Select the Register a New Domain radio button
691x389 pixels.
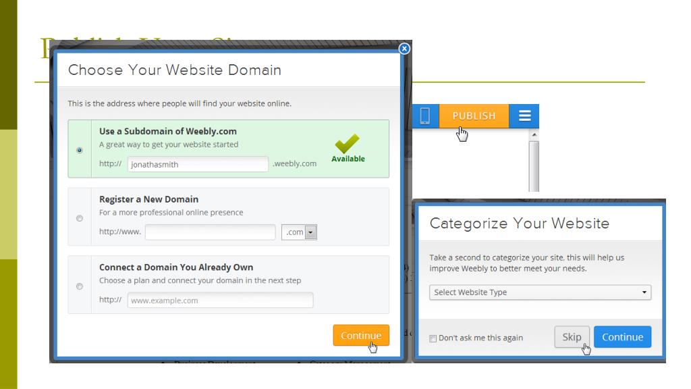[80, 218]
